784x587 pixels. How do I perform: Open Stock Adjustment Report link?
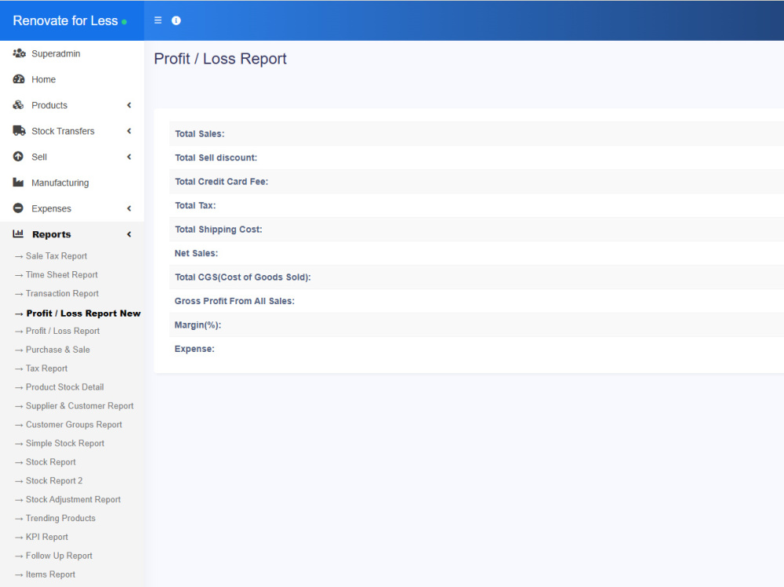(x=73, y=499)
